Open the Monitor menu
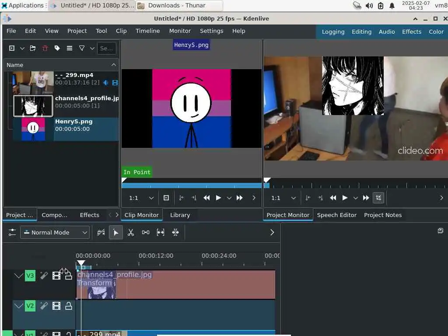Screen dimensions: 448x336 pyautogui.click(x=180, y=31)
